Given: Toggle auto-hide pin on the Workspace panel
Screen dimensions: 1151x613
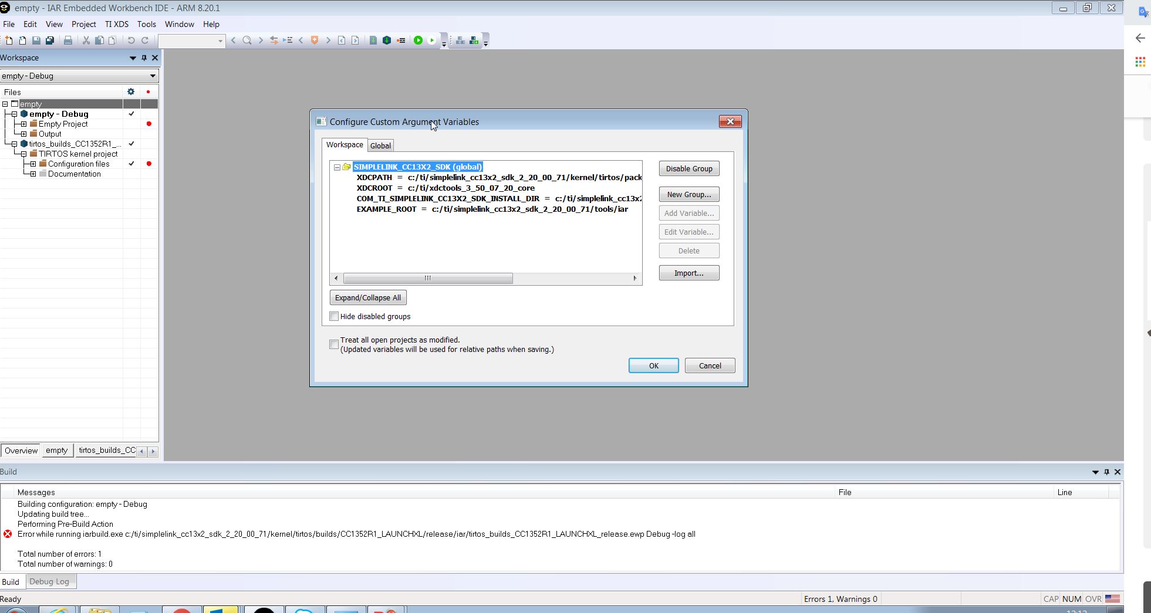Looking at the screenshot, I should tap(143, 58).
